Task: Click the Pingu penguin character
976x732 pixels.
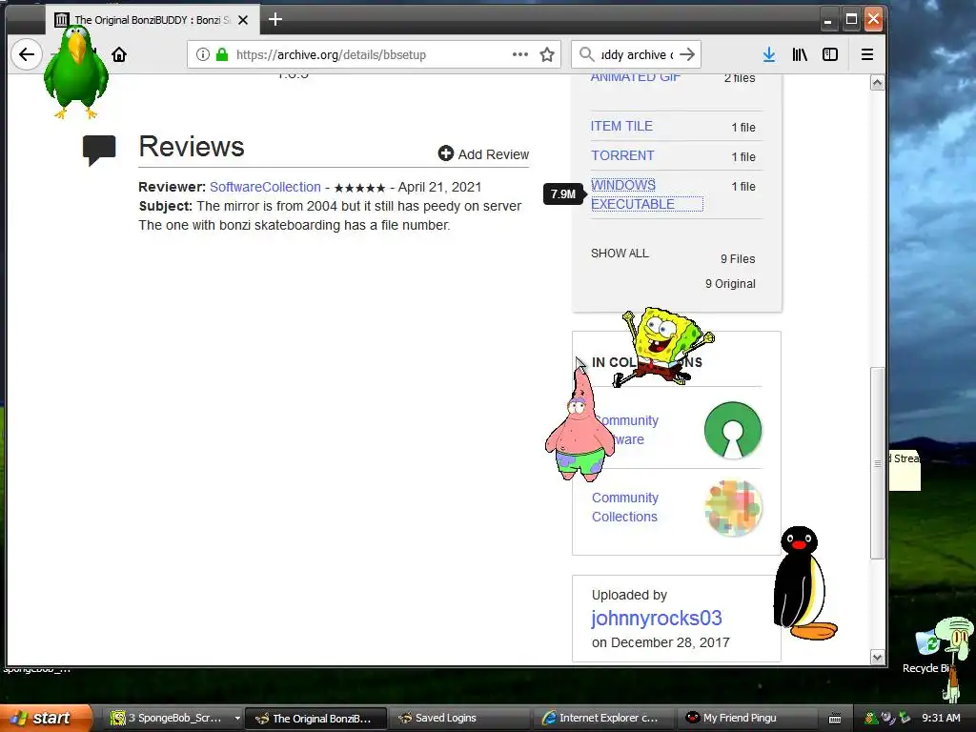Action: (803, 583)
